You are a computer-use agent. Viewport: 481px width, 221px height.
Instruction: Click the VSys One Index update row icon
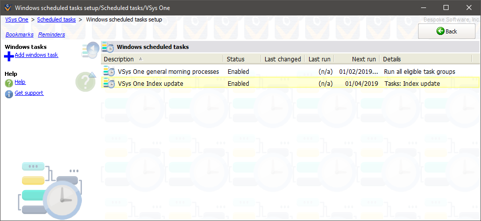pyautogui.click(x=109, y=84)
